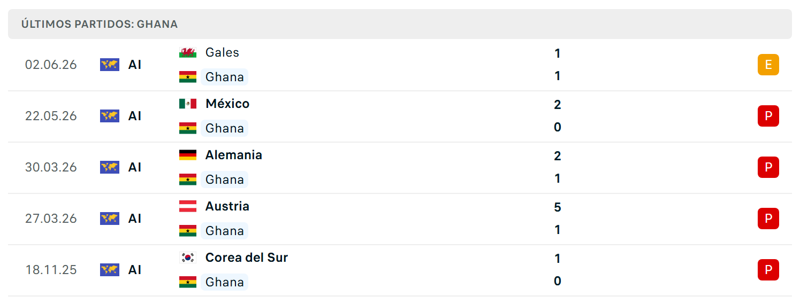The height and width of the screenshot is (304, 800).
Task: Click the Mexico flag icon
Action: point(188,104)
